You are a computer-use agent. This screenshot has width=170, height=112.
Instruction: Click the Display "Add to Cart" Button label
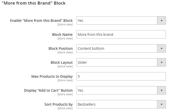pyautogui.click(x=48, y=90)
